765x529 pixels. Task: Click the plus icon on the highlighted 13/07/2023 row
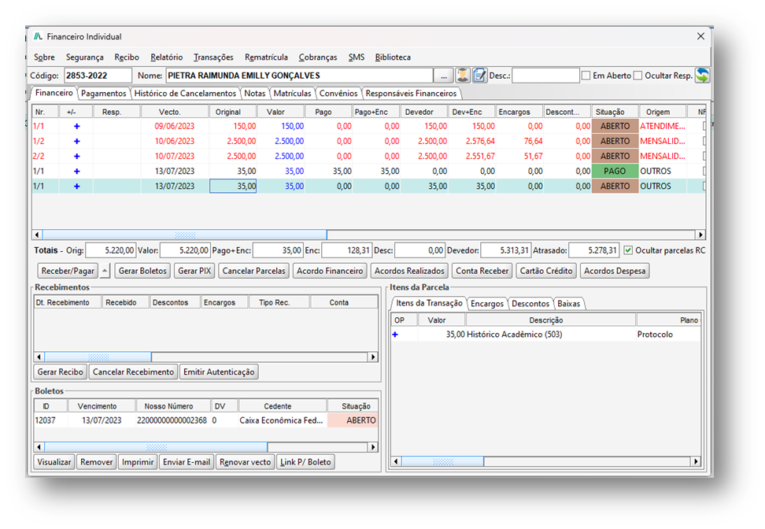pos(76,187)
